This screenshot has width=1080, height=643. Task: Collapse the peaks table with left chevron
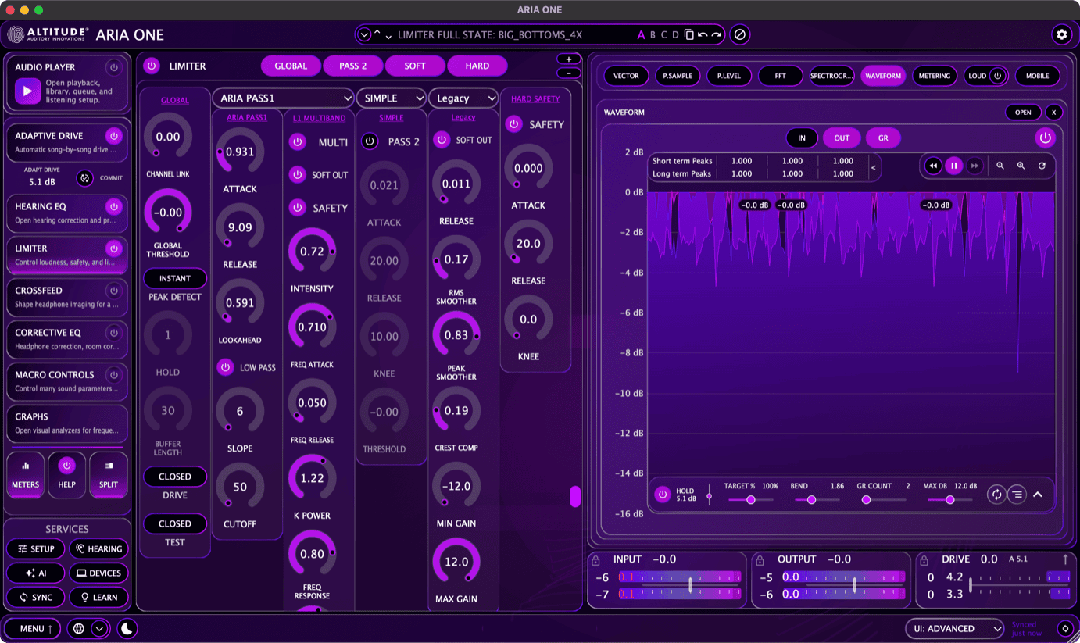tap(874, 167)
